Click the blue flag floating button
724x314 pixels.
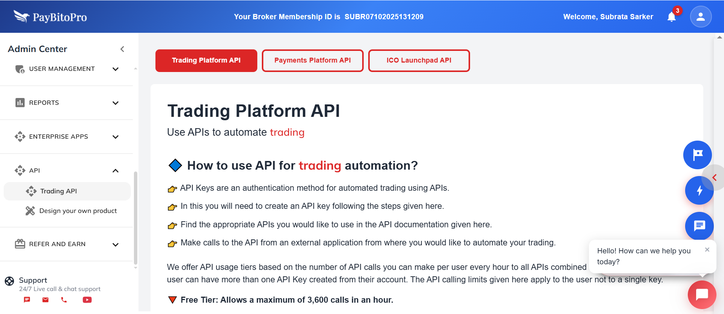click(x=698, y=155)
